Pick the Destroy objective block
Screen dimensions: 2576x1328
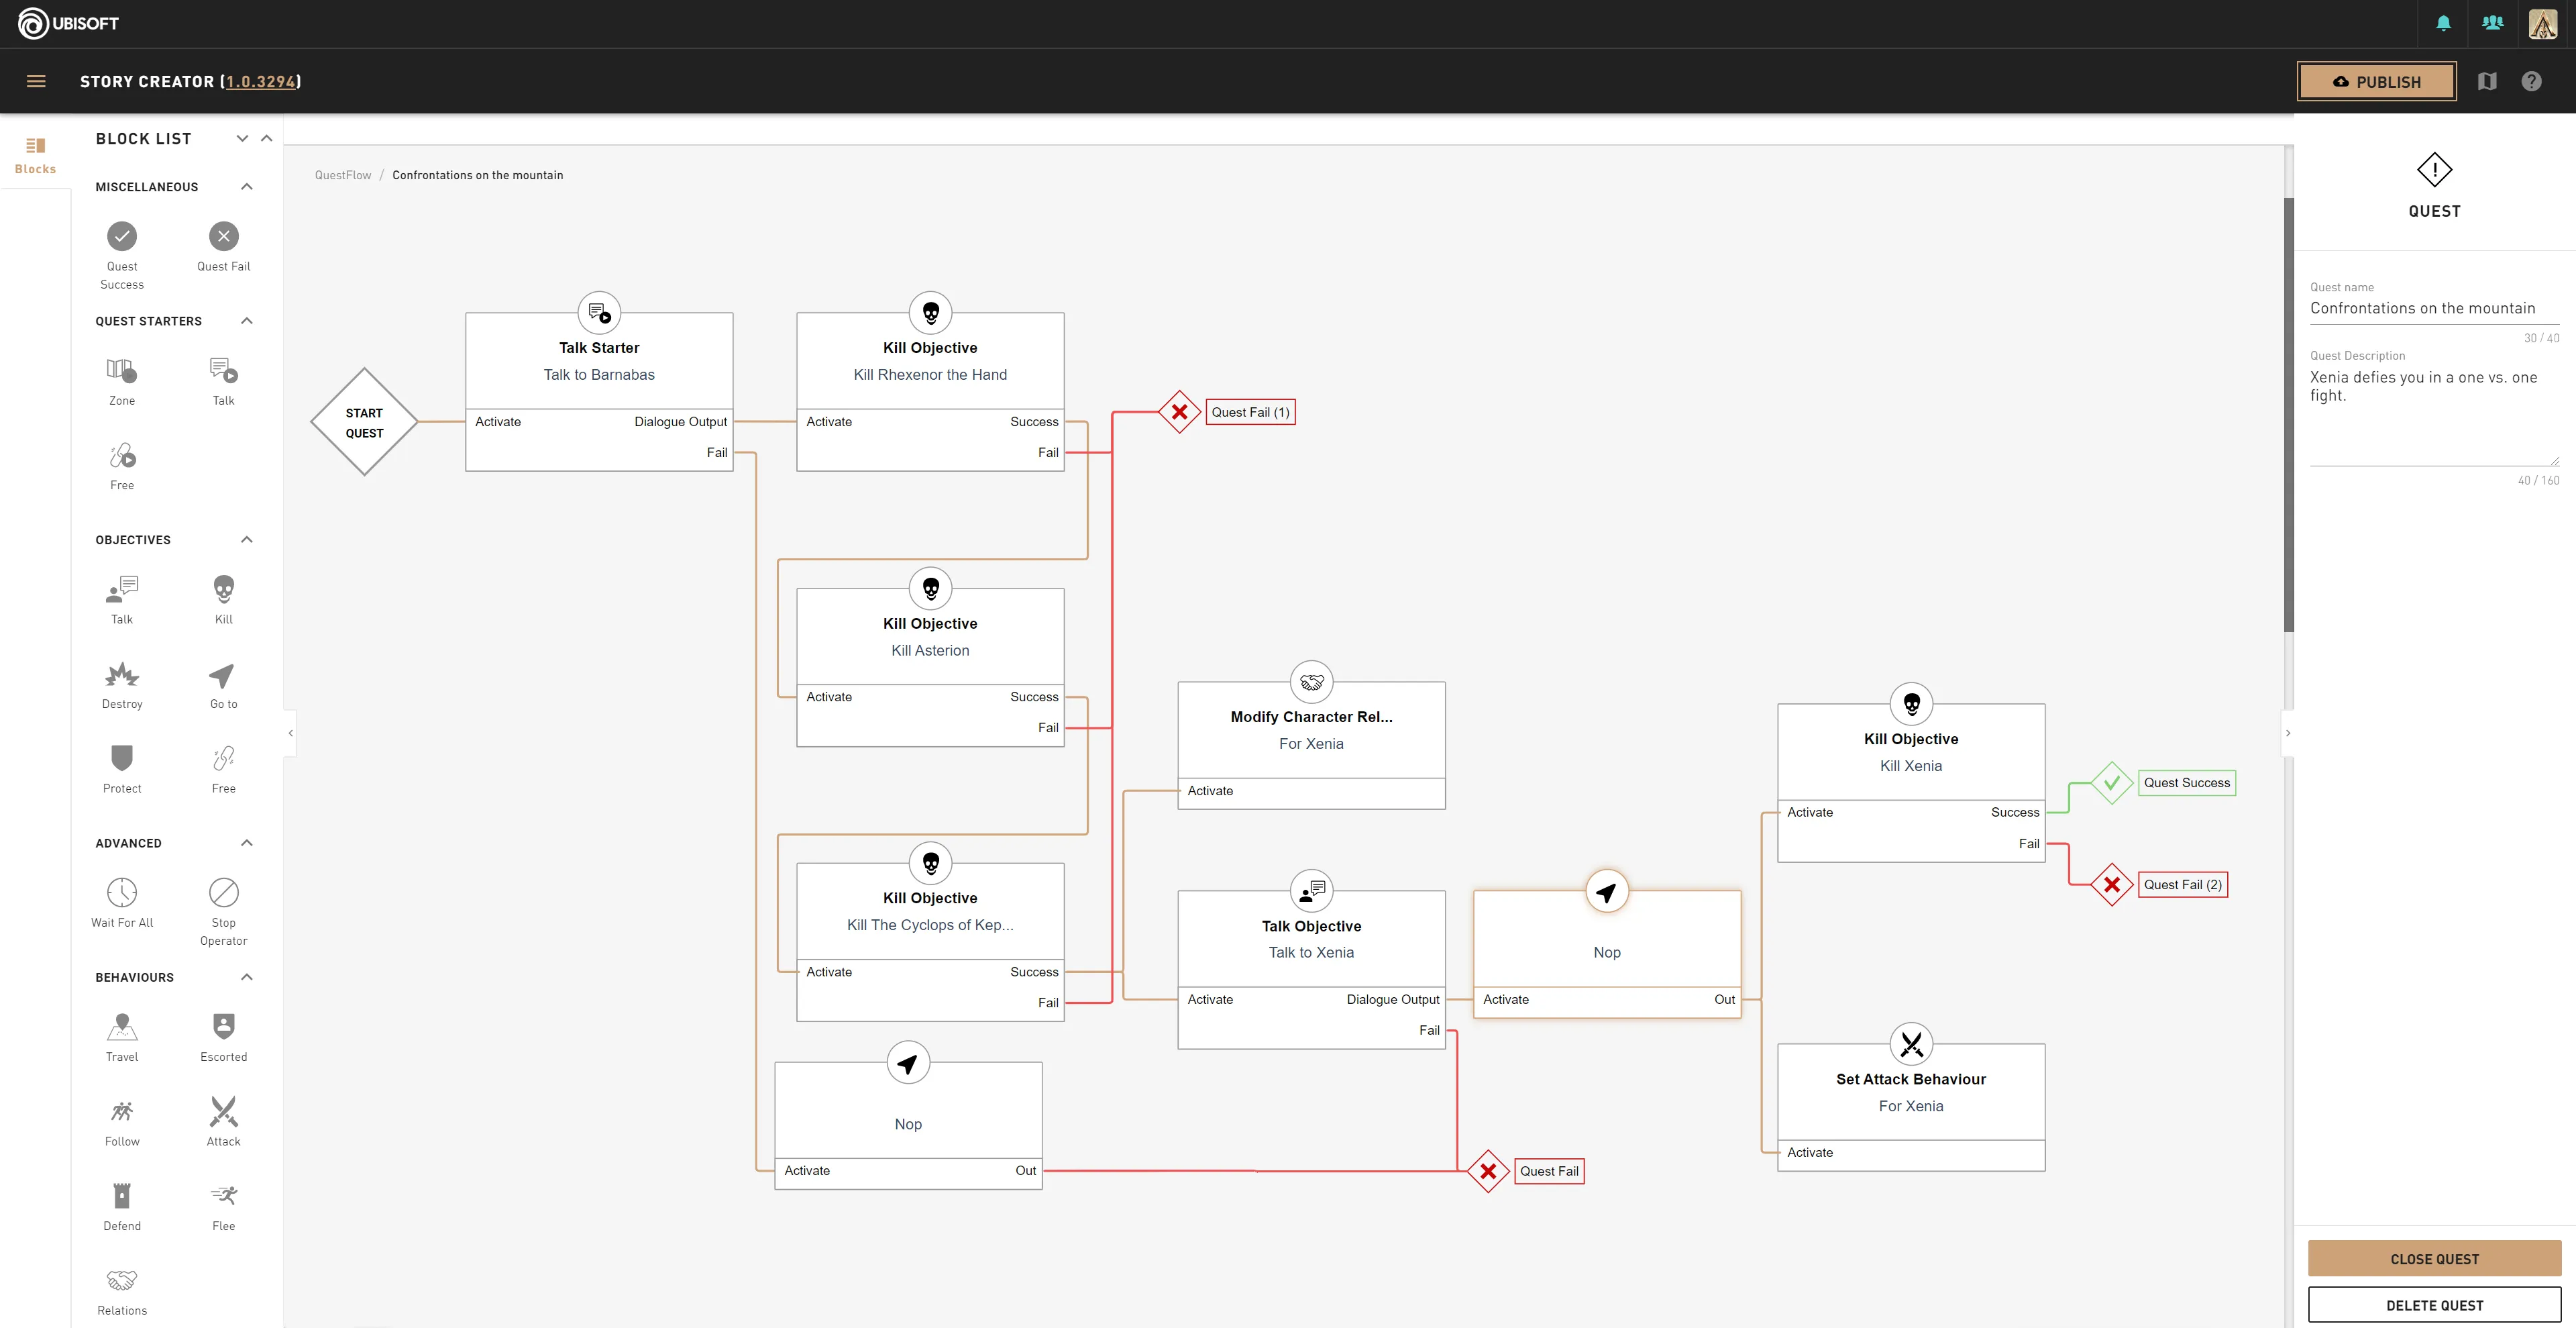(122, 675)
